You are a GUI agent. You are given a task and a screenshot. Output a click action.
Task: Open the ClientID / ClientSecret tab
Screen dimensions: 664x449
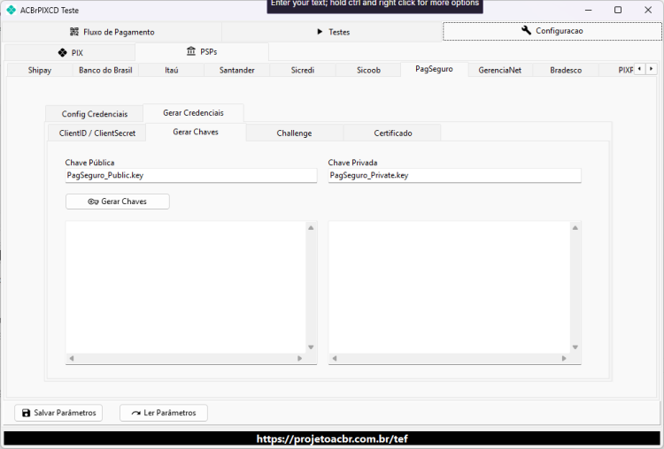[x=97, y=133]
